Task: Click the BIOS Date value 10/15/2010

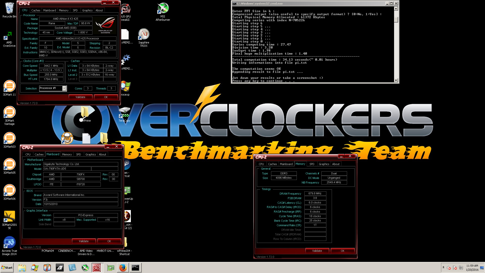Action: point(81,204)
